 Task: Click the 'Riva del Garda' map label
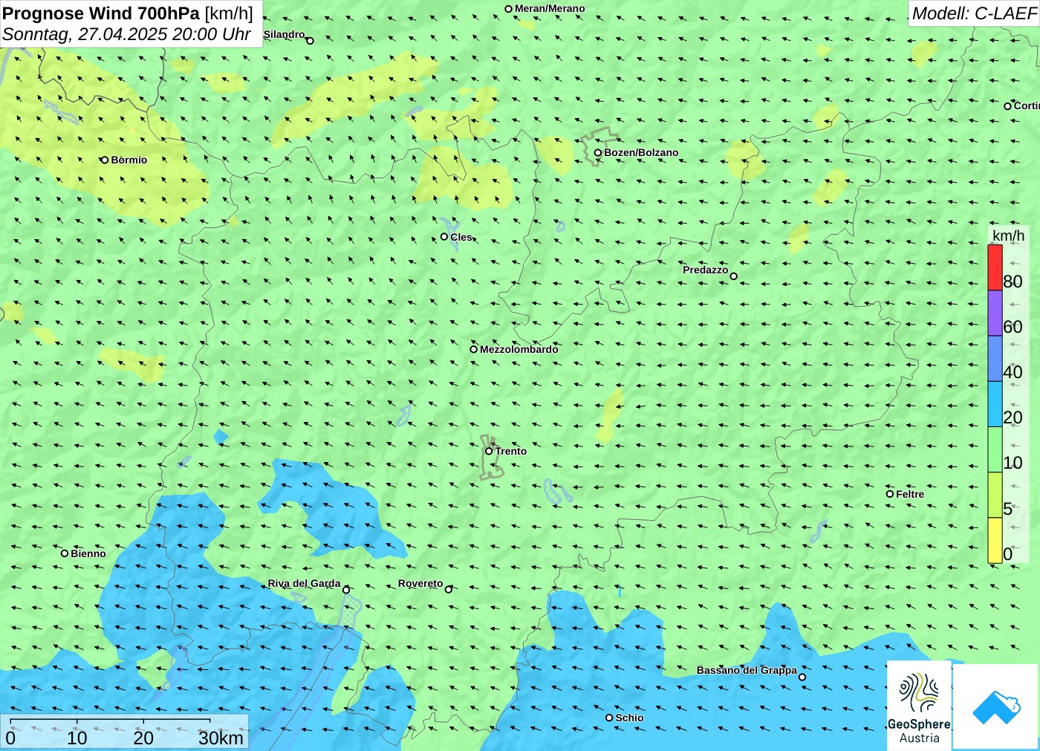304,583
